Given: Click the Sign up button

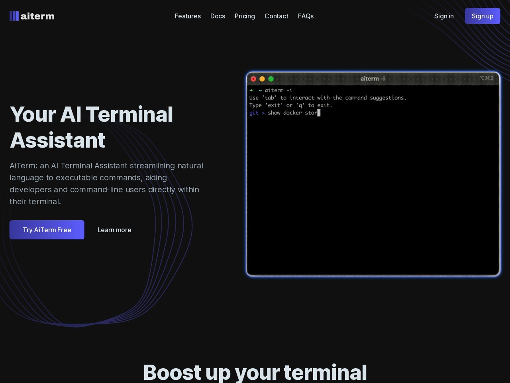Looking at the screenshot, I should pyautogui.click(x=483, y=16).
